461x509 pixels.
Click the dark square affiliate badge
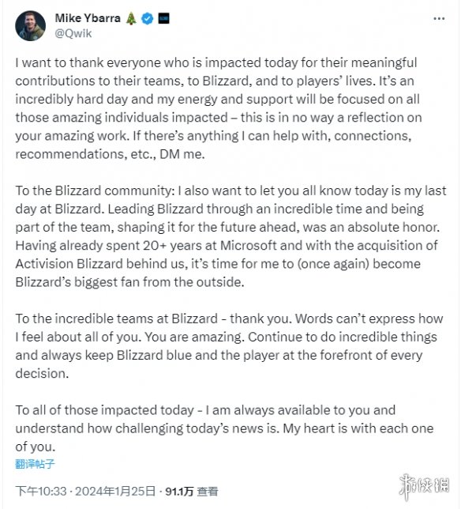[x=163, y=18]
